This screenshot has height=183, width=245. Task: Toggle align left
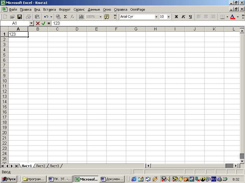coord(199,17)
